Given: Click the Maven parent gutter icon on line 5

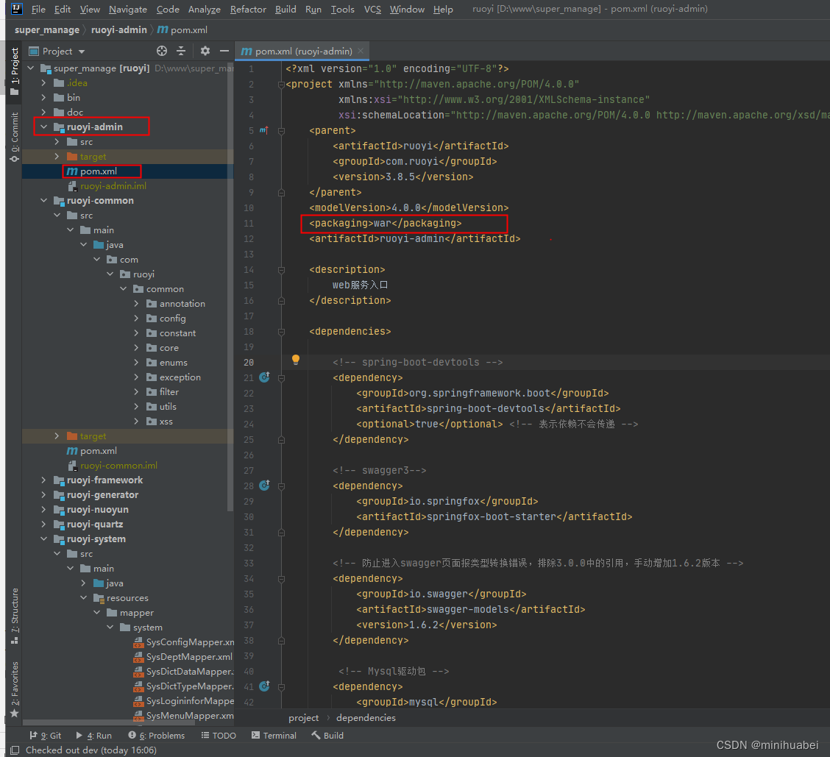Looking at the screenshot, I should coord(263,130).
